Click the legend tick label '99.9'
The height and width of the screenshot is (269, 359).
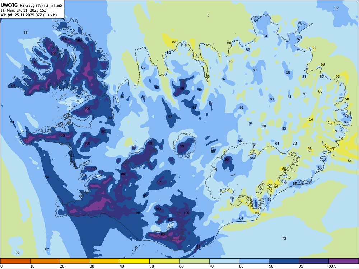pyautogui.click(x=332, y=266)
